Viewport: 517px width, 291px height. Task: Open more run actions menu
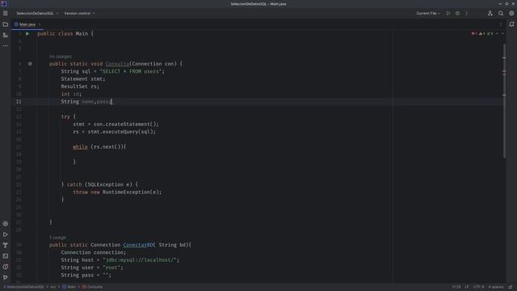[467, 14]
